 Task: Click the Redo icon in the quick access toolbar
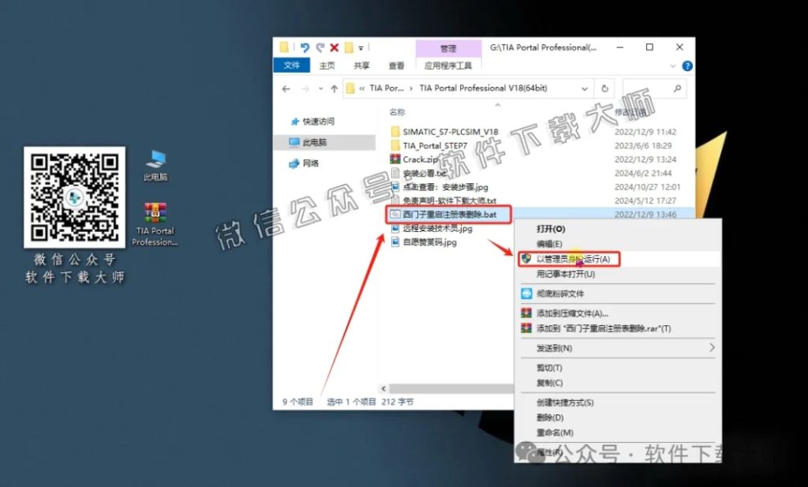(320, 47)
